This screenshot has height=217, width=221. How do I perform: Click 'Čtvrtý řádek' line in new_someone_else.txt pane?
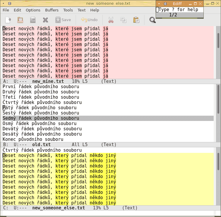[x=42, y=150]
